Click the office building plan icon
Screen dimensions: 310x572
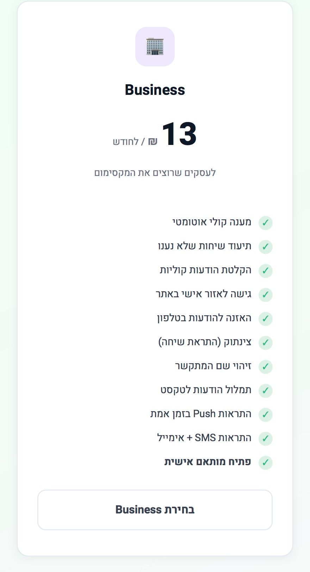tap(155, 47)
